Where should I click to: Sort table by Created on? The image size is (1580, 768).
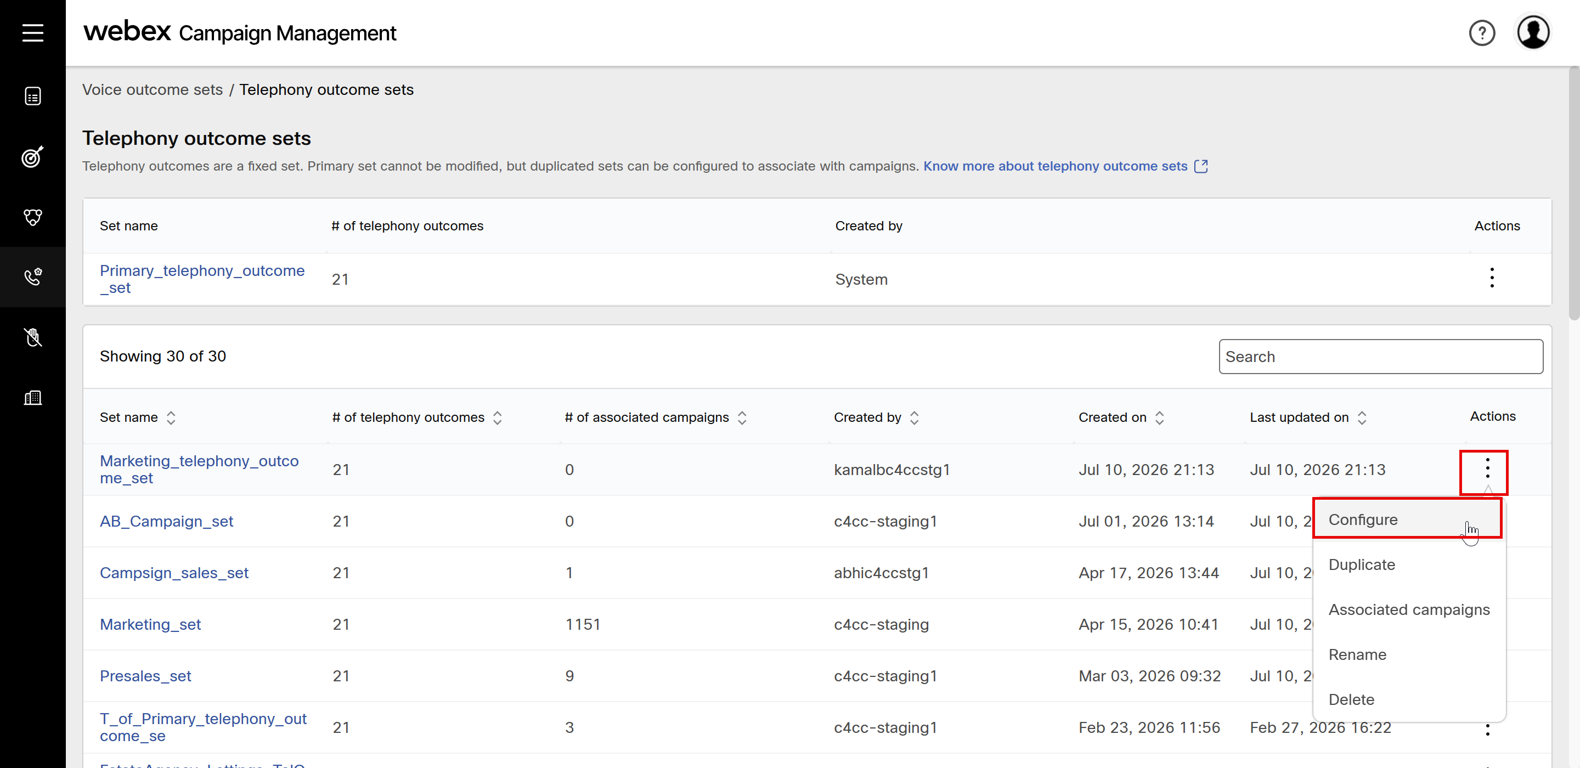click(1159, 418)
